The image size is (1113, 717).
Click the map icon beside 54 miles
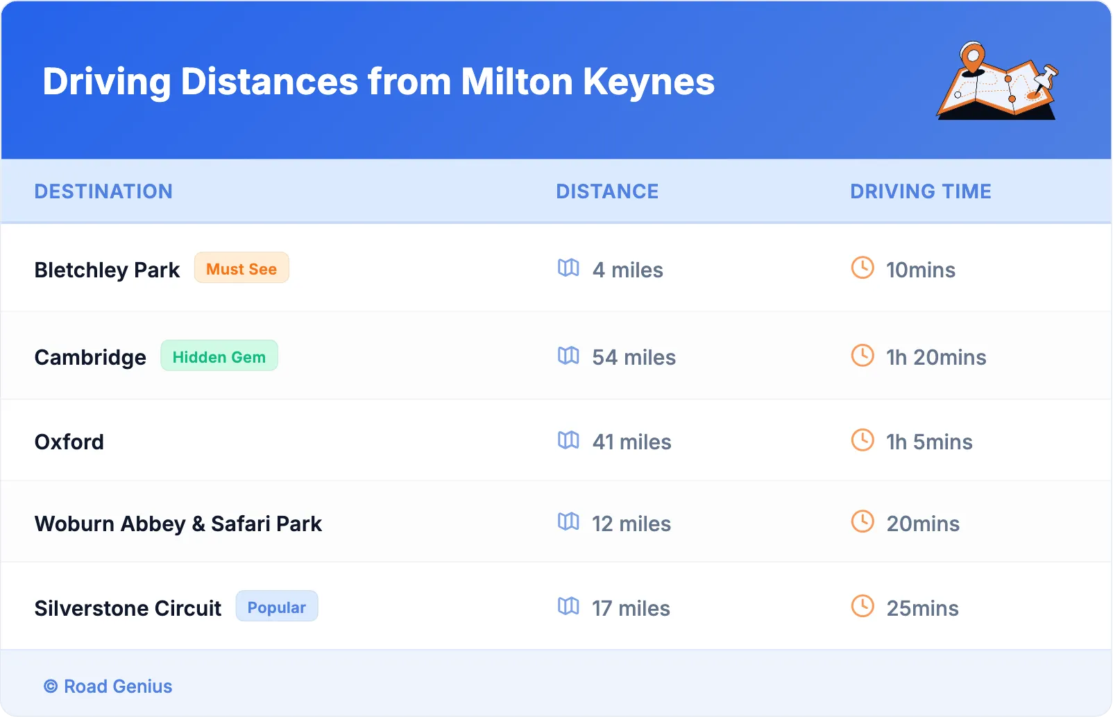(x=568, y=355)
